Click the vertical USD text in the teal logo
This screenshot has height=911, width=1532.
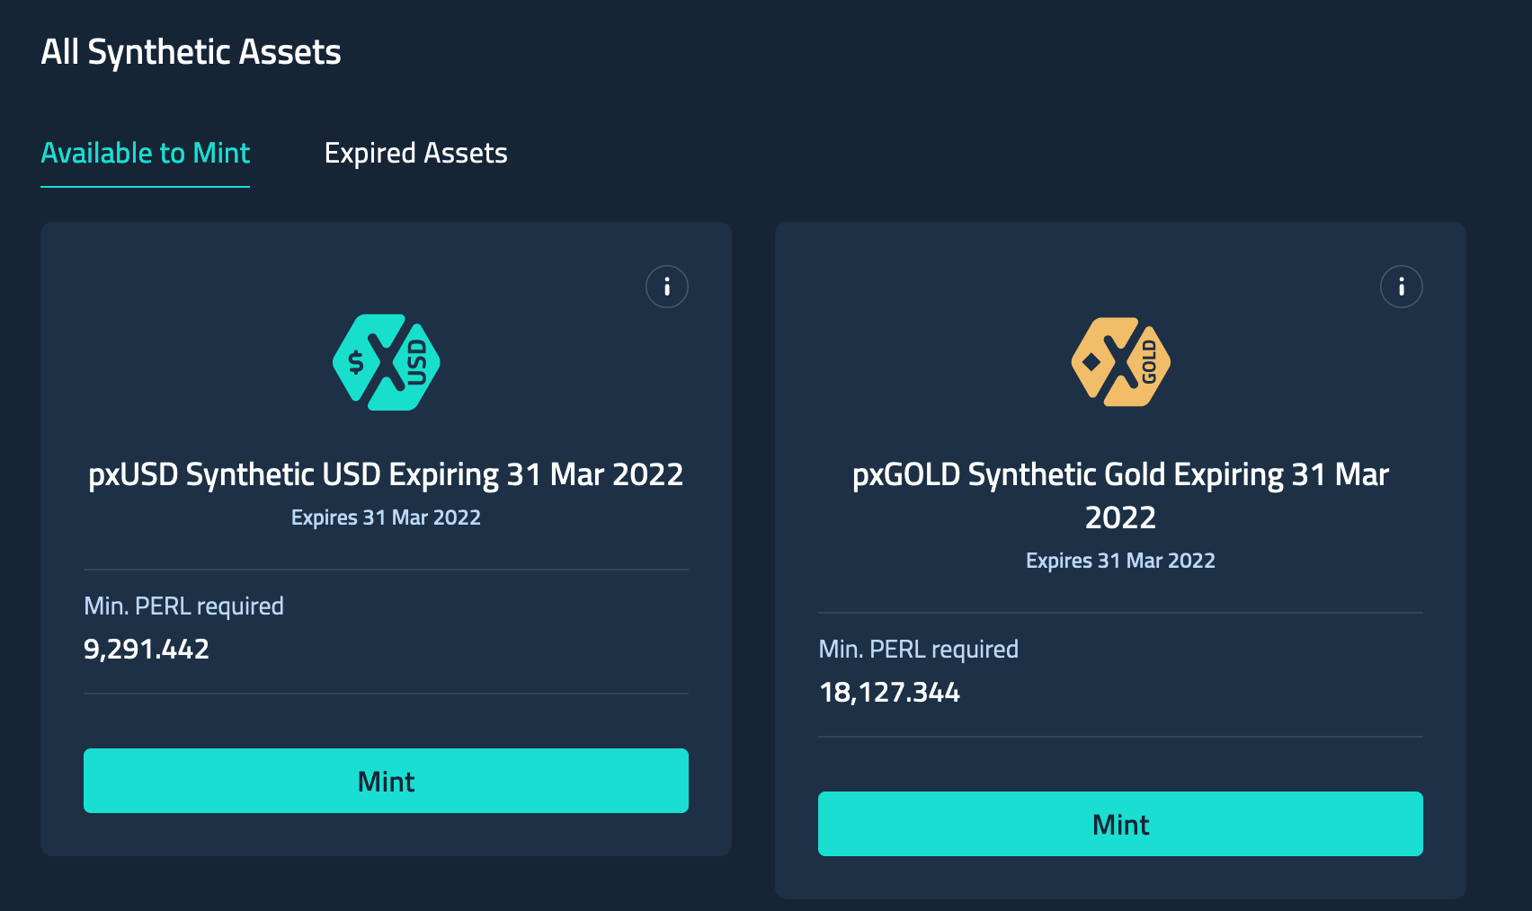point(417,362)
